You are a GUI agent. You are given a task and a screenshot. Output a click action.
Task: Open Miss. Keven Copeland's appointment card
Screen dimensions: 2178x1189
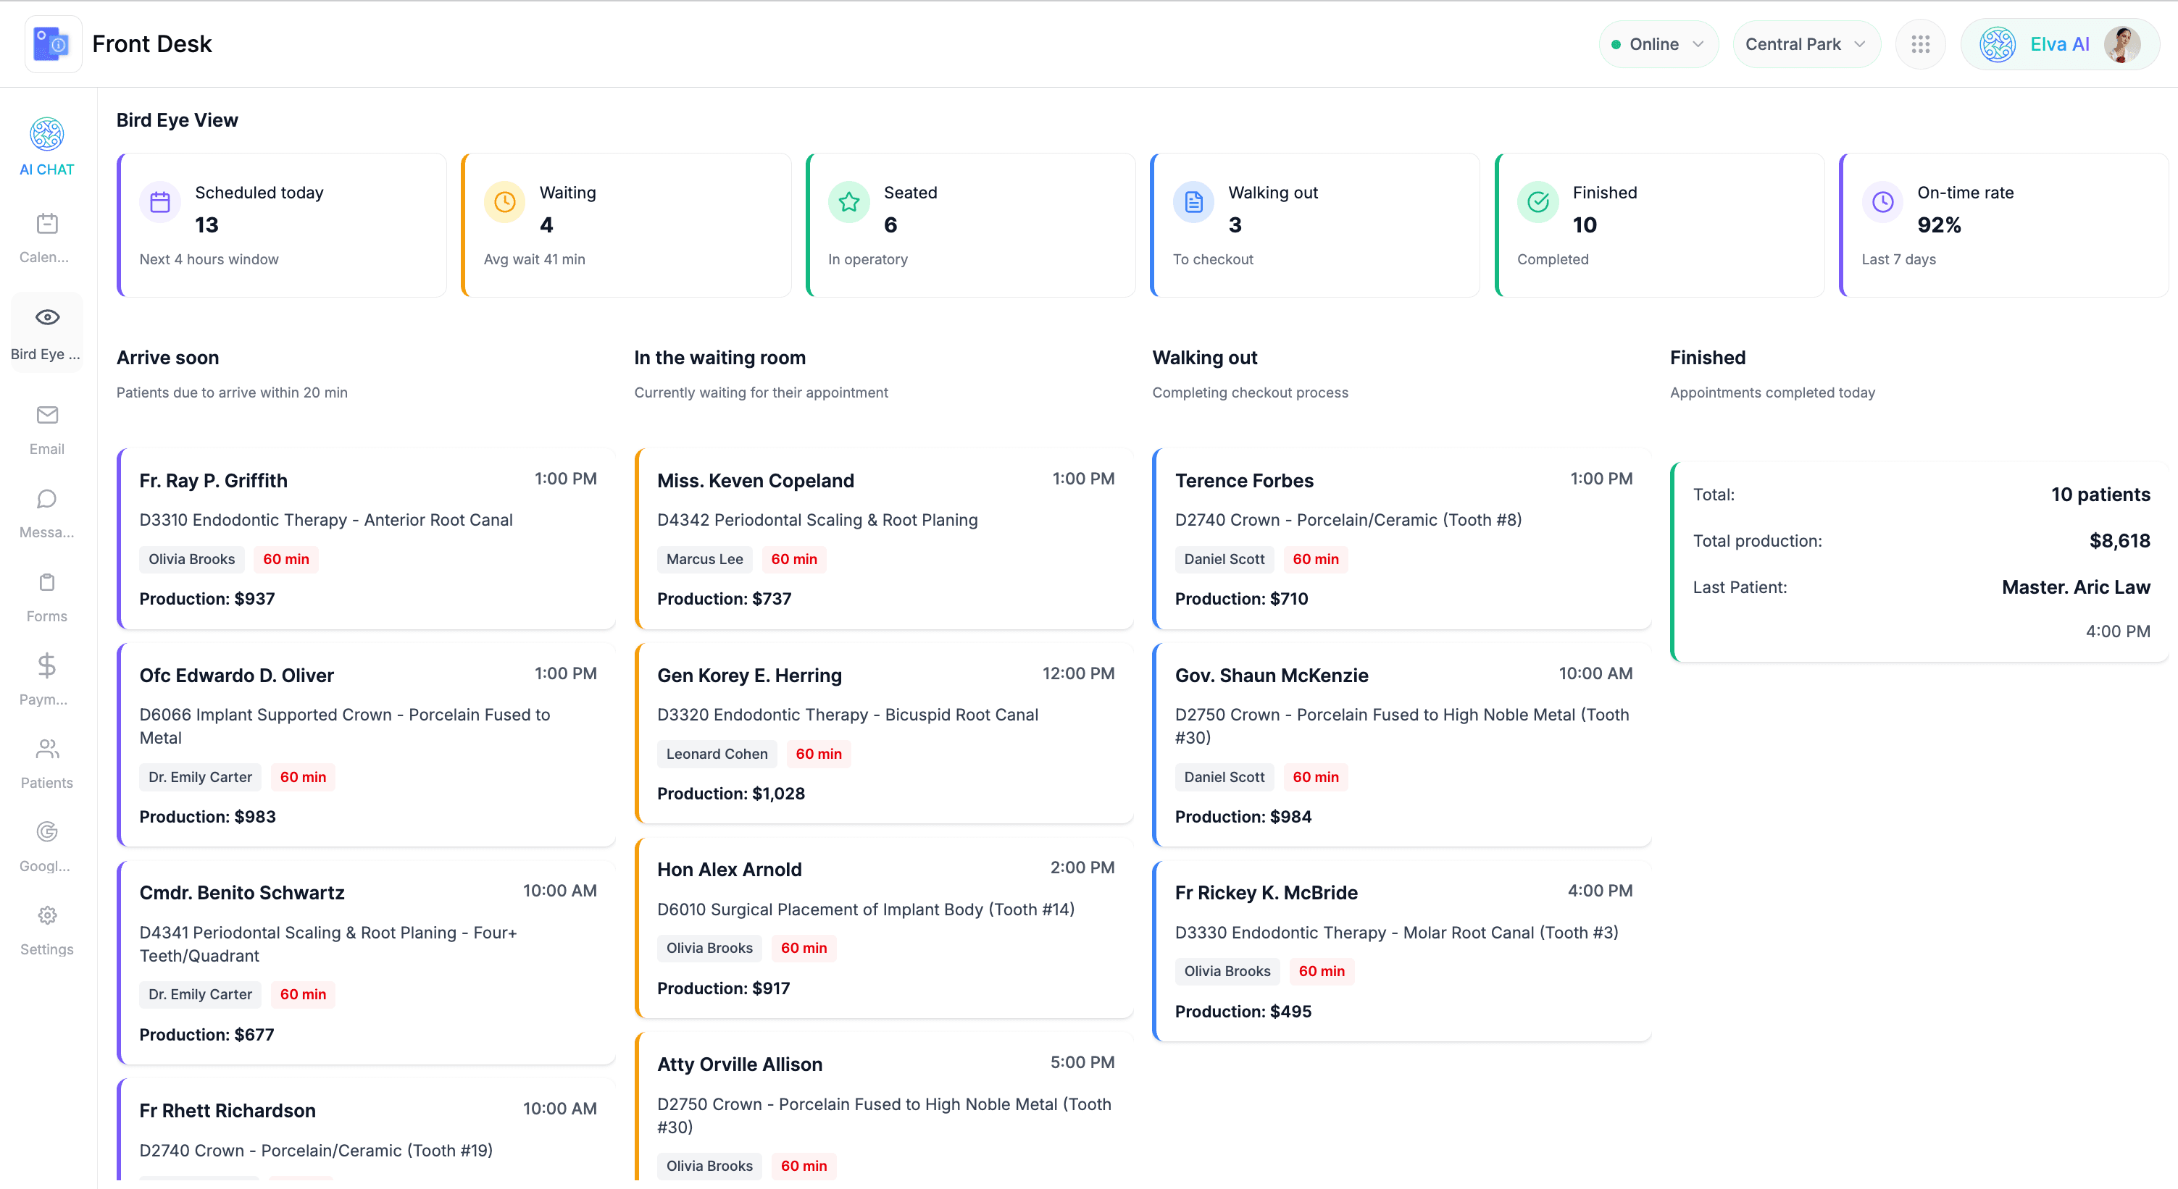pos(885,538)
